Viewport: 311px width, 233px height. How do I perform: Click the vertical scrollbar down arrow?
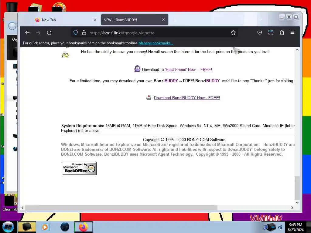(x=297, y=202)
